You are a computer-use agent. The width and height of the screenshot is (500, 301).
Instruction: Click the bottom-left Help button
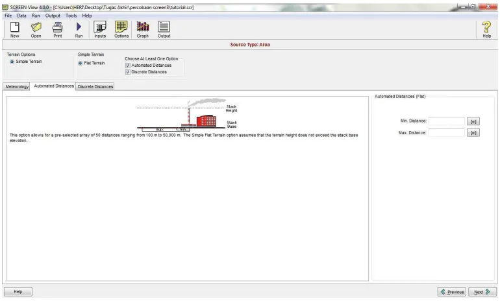tap(18, 292)
